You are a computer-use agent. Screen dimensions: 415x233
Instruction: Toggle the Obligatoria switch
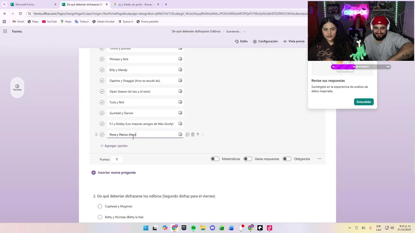tap(287, 159)
